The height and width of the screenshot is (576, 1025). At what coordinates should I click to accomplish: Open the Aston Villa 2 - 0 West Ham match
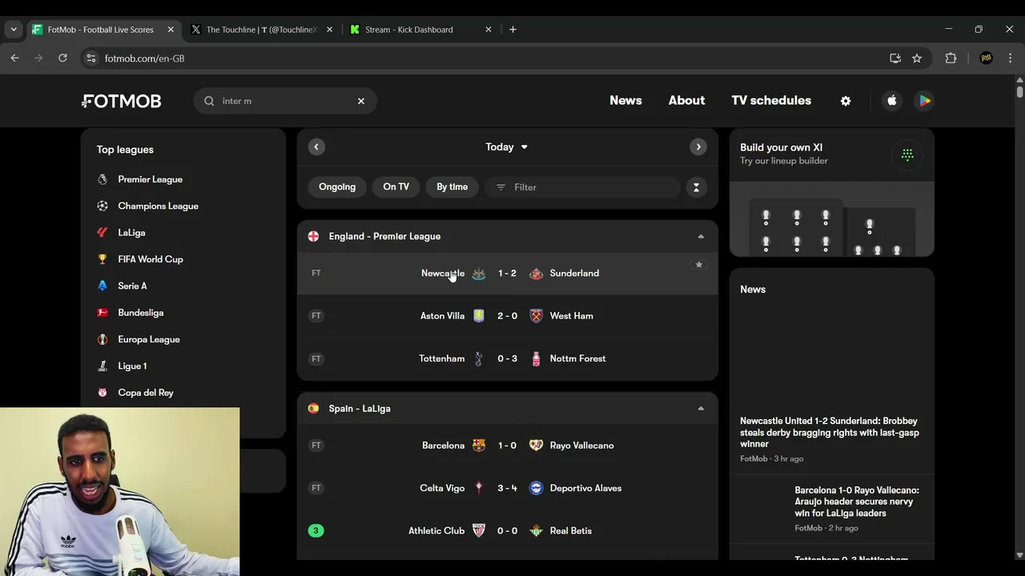(x=508, y=316)
